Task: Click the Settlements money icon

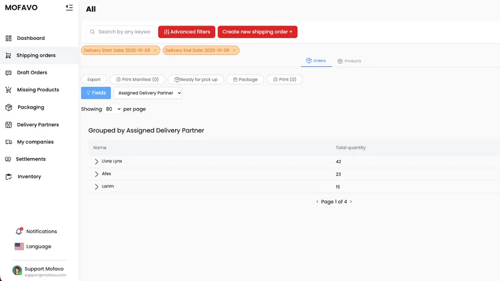Action: point(8,159)
